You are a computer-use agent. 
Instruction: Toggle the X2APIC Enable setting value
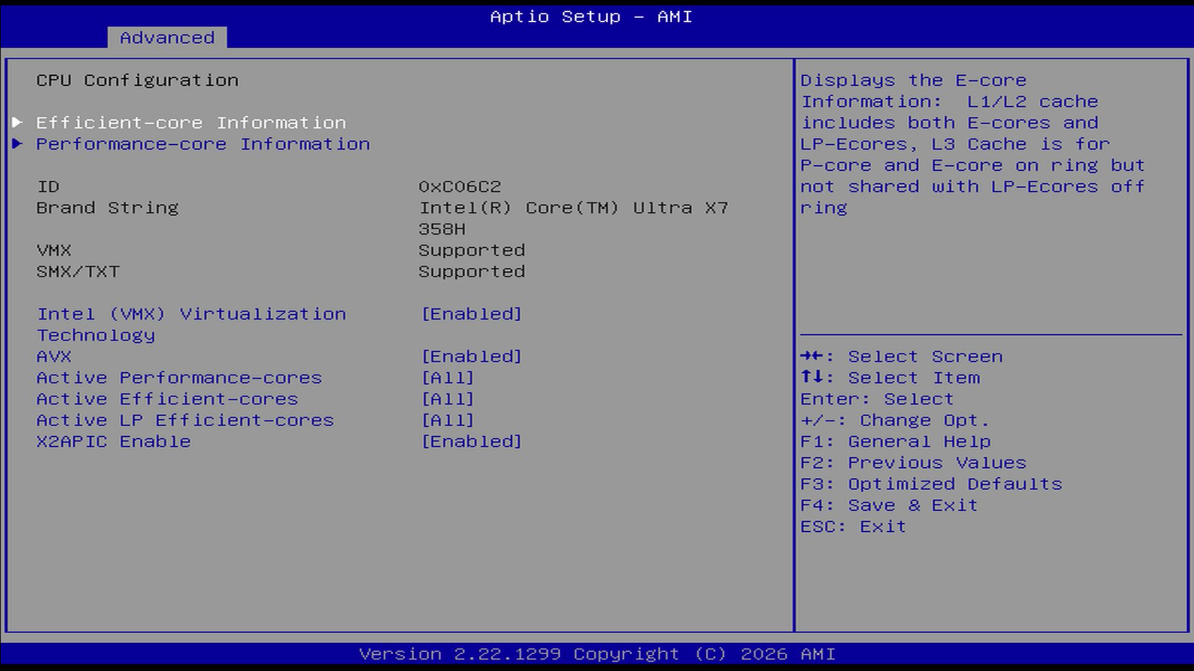pos(471,442)
